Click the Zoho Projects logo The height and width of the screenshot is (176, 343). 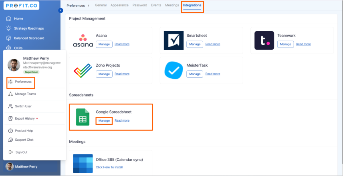coord(83,70)
